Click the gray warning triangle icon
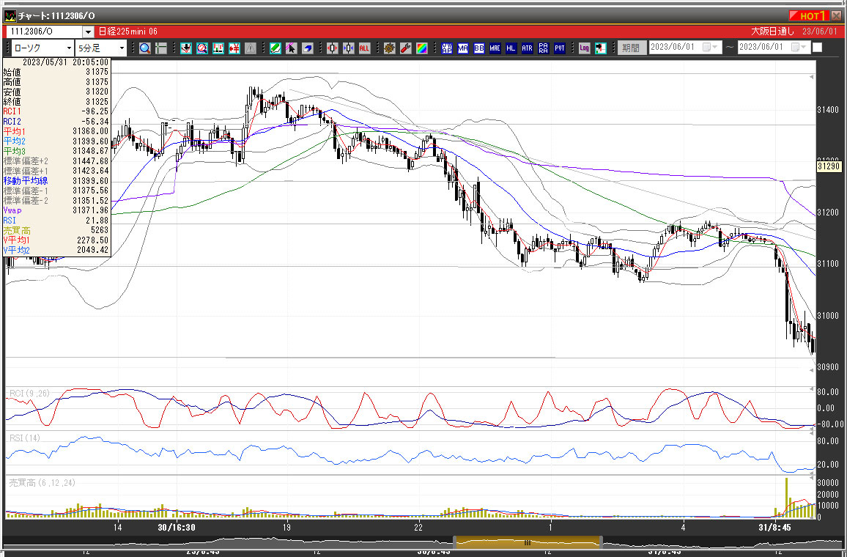 pyautogui.click(x=251, y=48)
